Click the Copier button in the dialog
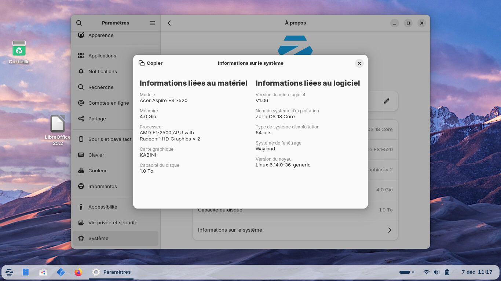This screenshot has height=281, width=501. (151, 63)
